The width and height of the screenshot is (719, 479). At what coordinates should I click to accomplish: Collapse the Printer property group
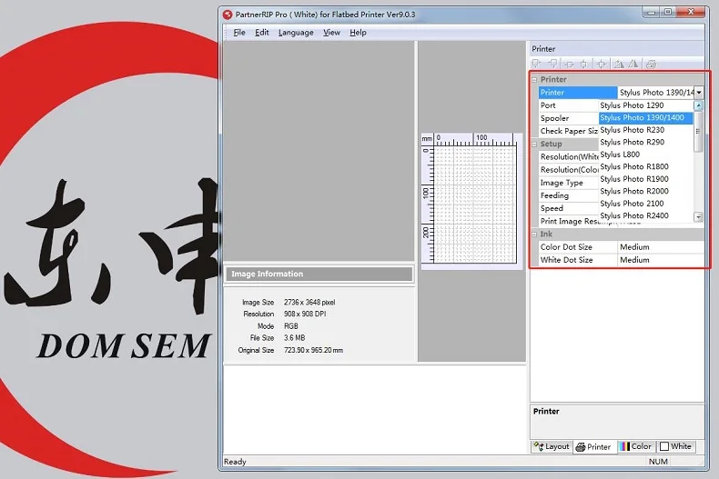point(534,80)
